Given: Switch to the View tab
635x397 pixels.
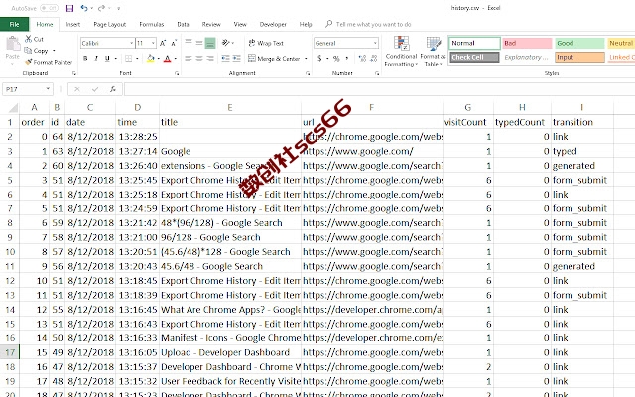Looking at the screenshot, I should point(240,24).
